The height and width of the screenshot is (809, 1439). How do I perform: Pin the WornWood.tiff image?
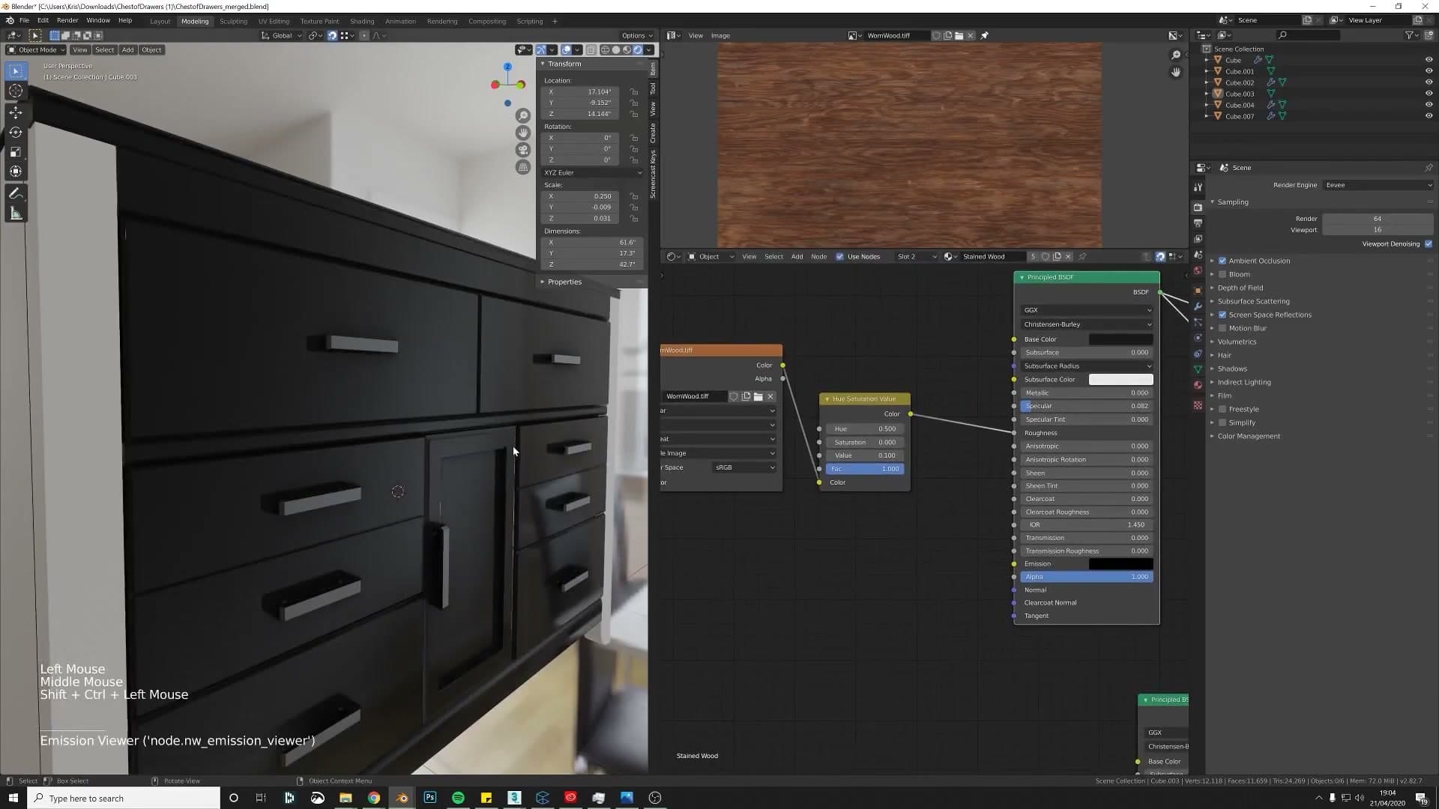(x=985, y=35)
